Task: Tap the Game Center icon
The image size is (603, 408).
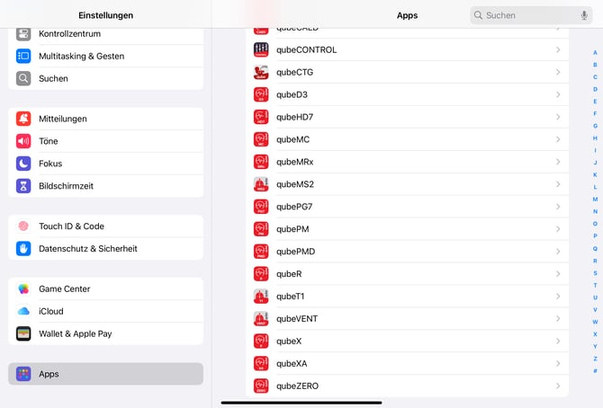Action: tap(23, 289)
